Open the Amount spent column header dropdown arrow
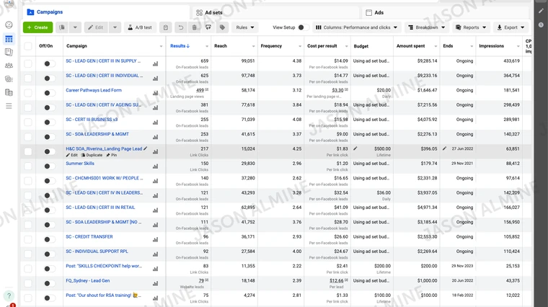This screenshot has height=307, width=548. [436, 46]
